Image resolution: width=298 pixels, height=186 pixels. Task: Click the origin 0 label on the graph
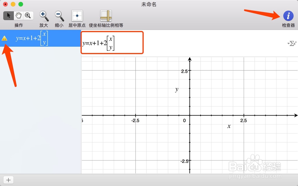click(184, 120)
